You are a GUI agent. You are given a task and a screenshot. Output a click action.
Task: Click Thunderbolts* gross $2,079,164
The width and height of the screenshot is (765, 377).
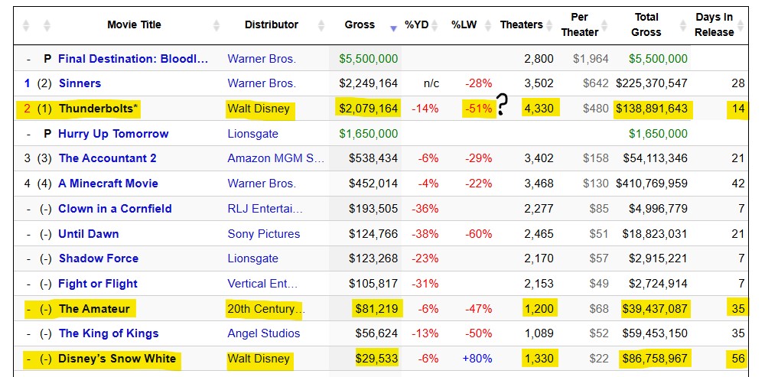click(369, 109)
